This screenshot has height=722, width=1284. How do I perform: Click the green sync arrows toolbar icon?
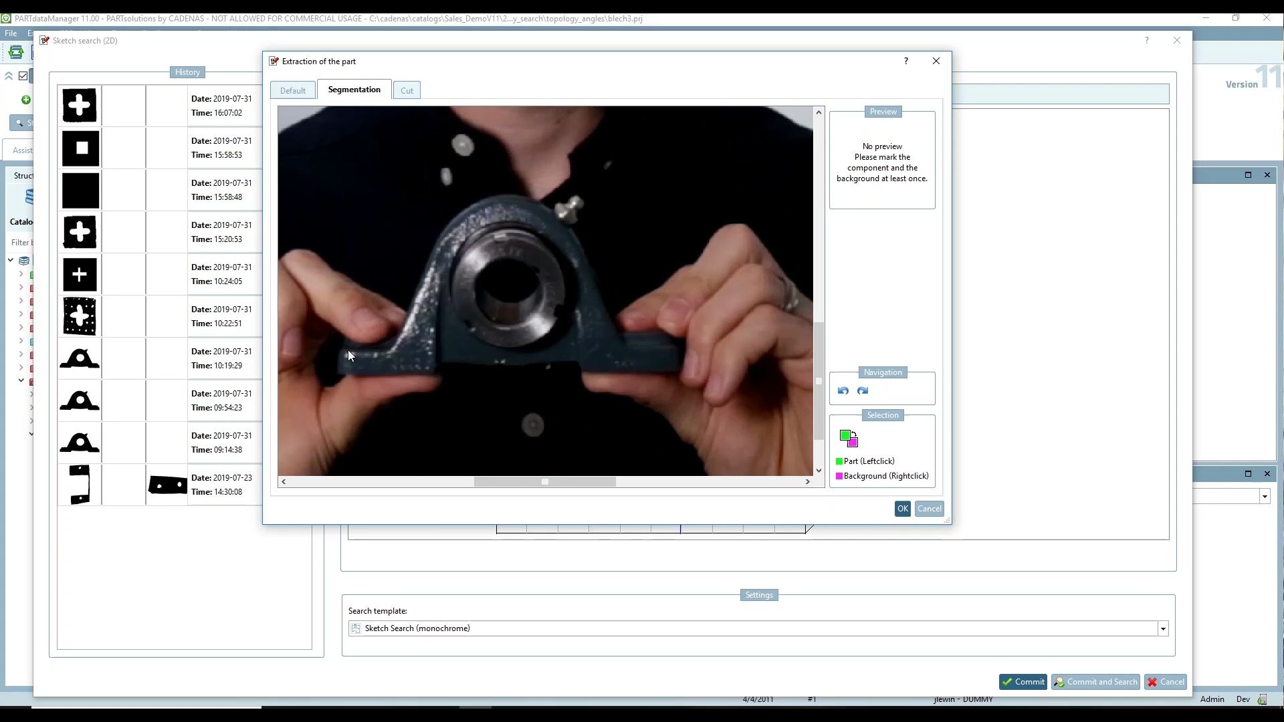(x=16, y=52)
